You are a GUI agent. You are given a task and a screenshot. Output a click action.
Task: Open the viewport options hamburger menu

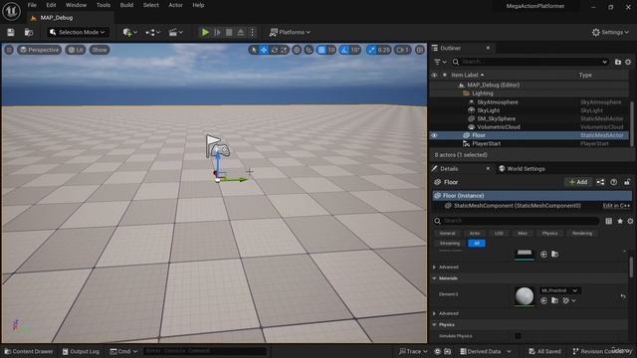[x=9, y=50]
